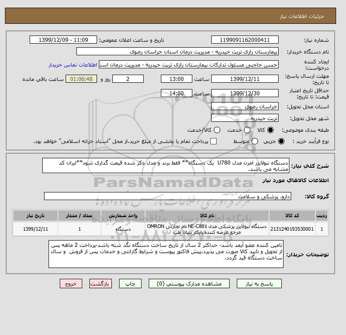The width and height of the screenshot is (346, 335).
Task: Click the اطلاعات کالاهای مورد نیاز heading
Action: [296, 180]
